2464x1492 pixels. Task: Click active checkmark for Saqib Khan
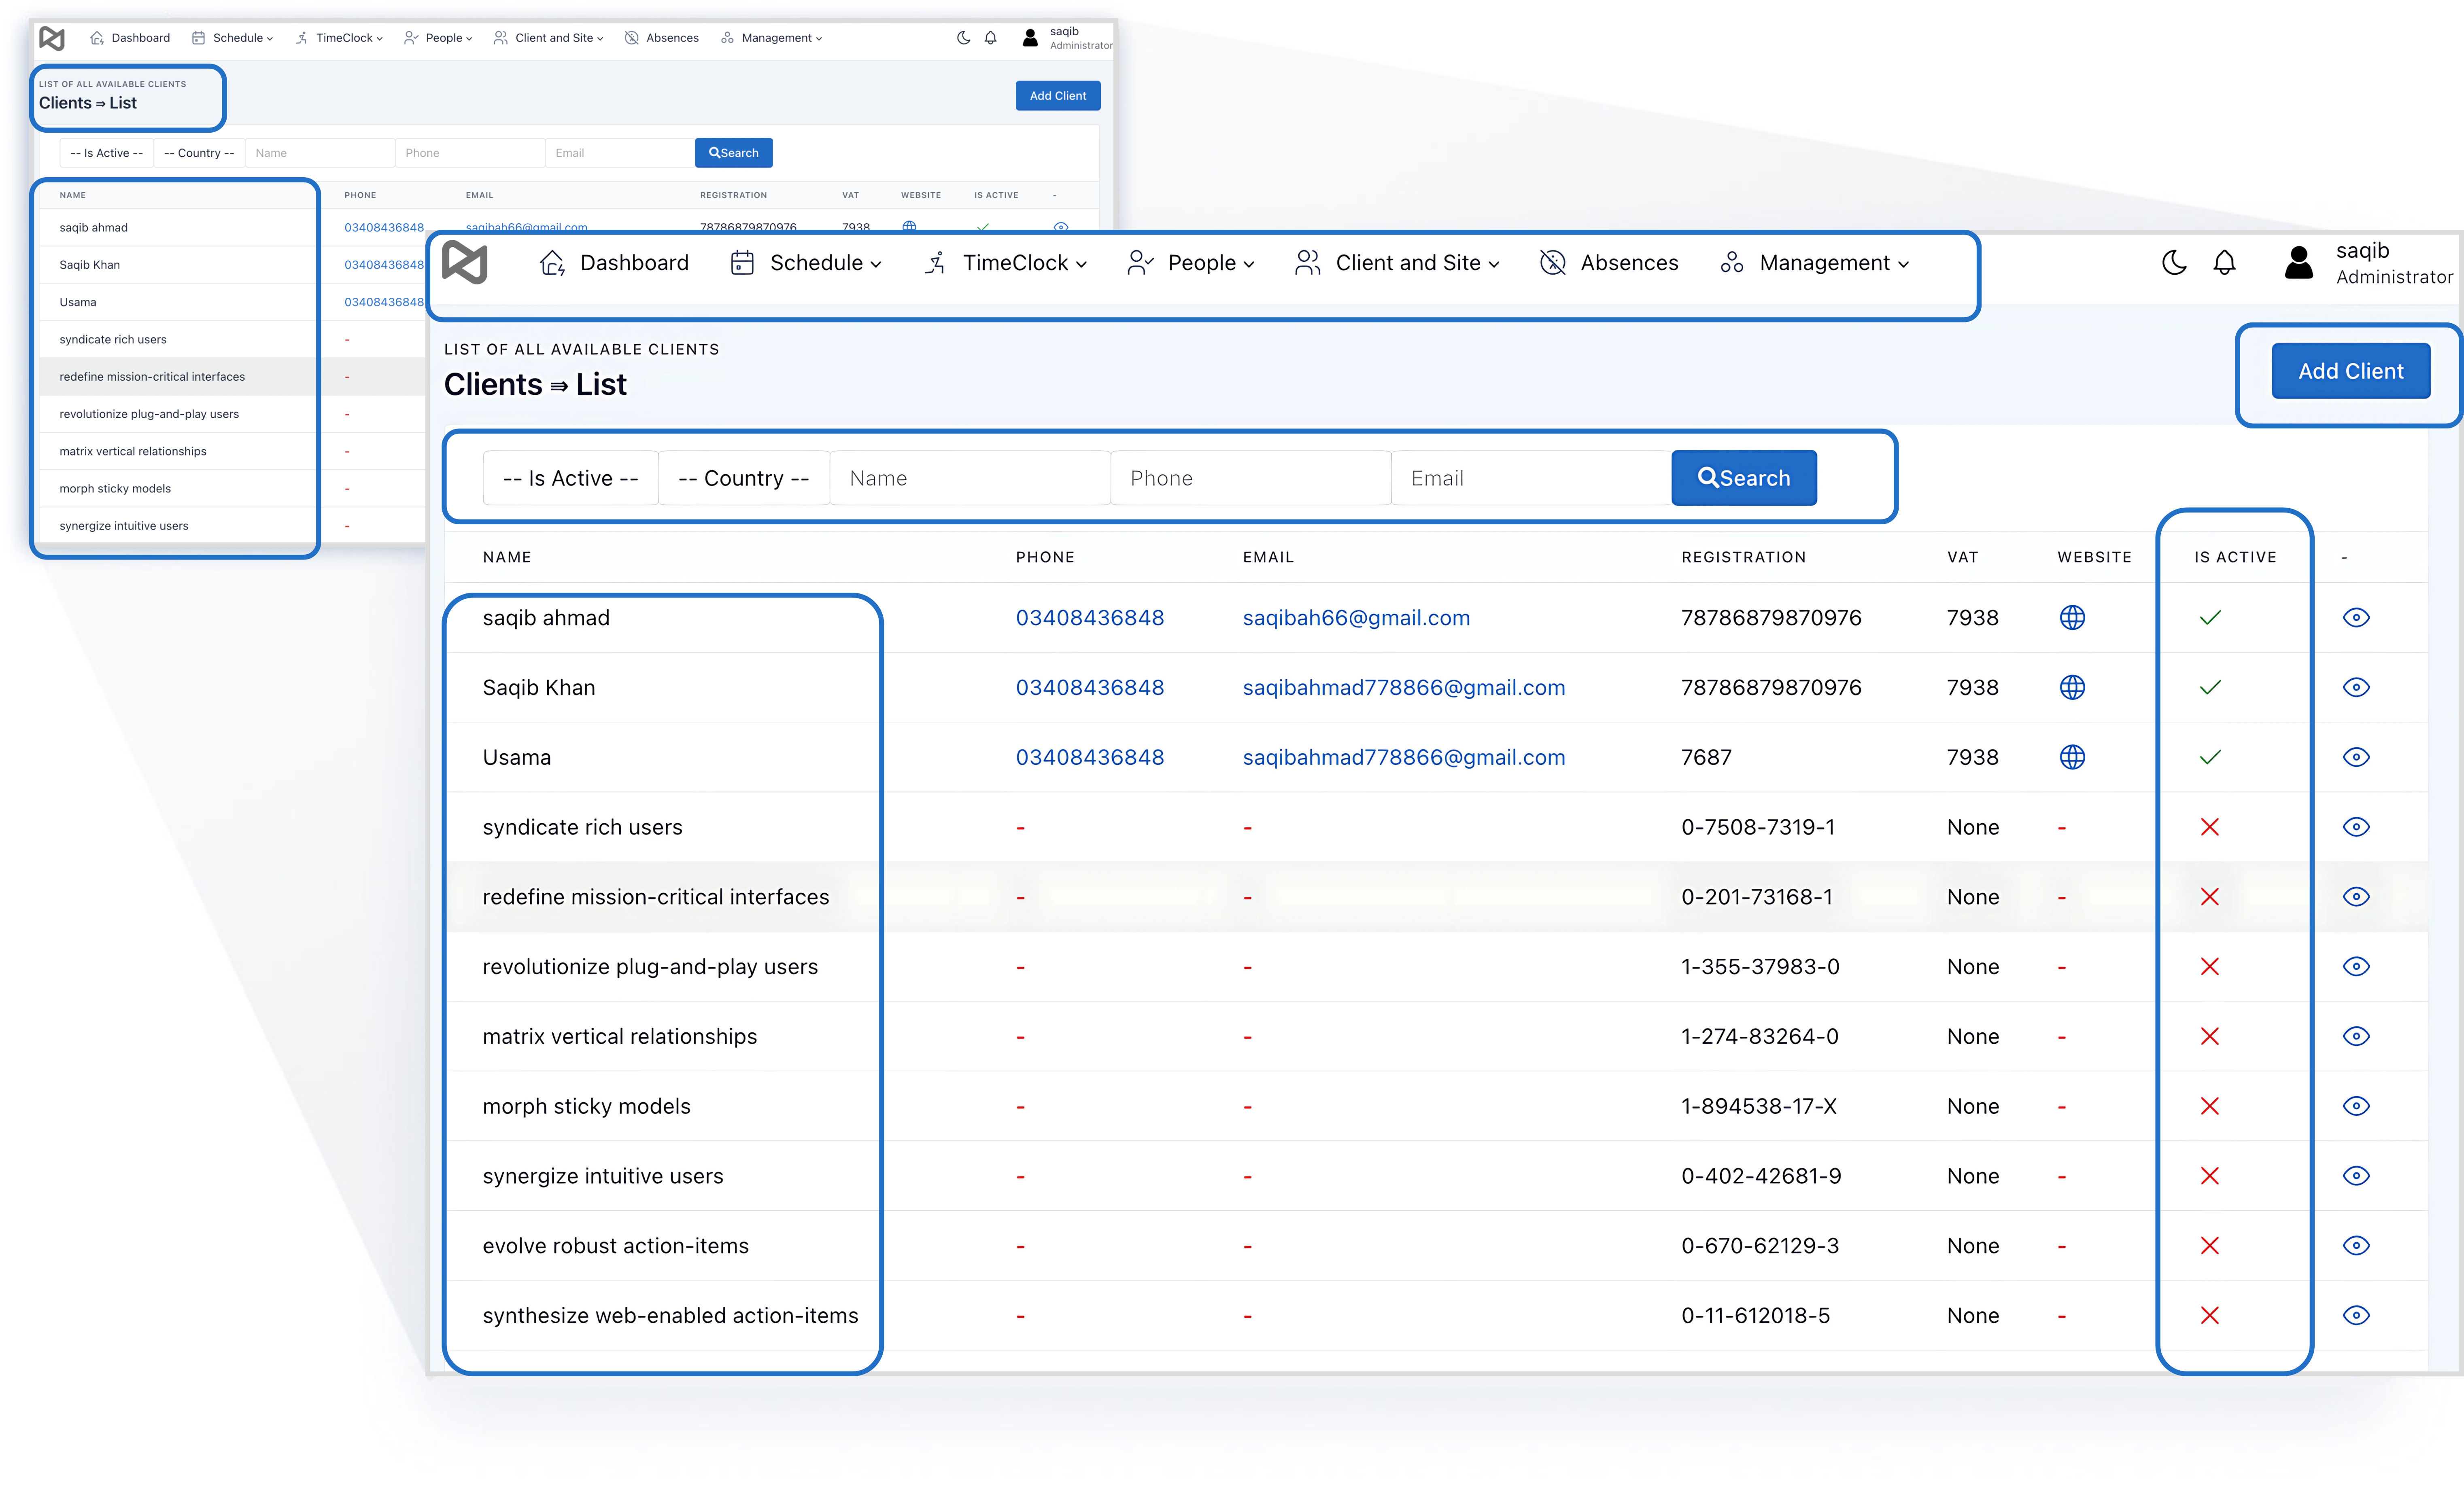coord(2210,687)
